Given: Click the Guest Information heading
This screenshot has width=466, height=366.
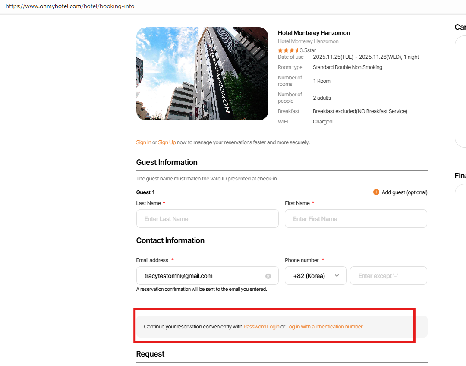Looking at the screenshot, I should click(167, 162).
